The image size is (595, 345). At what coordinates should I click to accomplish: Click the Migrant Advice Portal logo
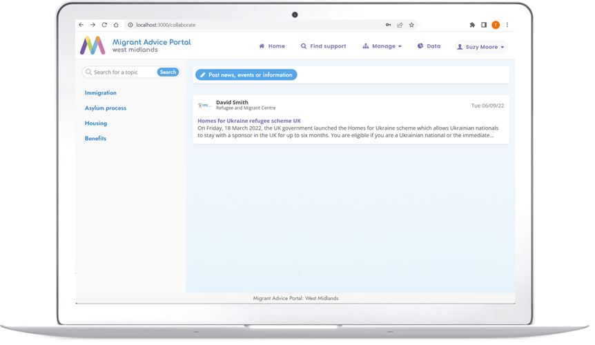(x=92, y=46)
